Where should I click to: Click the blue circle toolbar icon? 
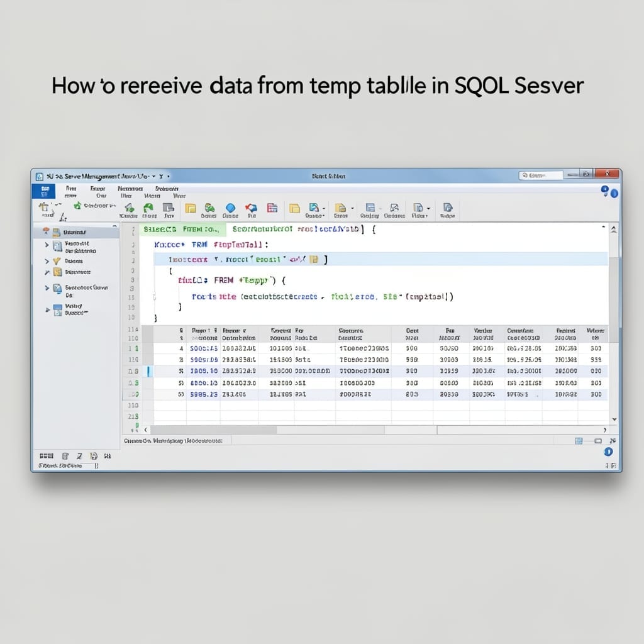230,208
